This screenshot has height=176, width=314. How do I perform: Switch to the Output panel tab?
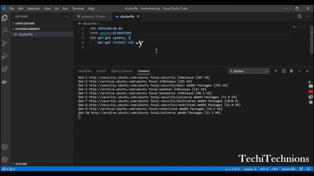[102, 71]
